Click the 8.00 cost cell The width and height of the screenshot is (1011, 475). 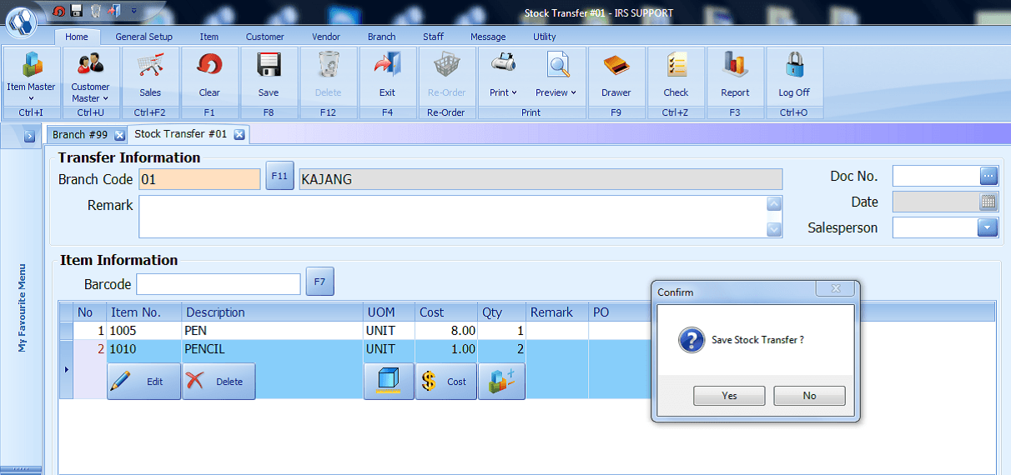446,331
